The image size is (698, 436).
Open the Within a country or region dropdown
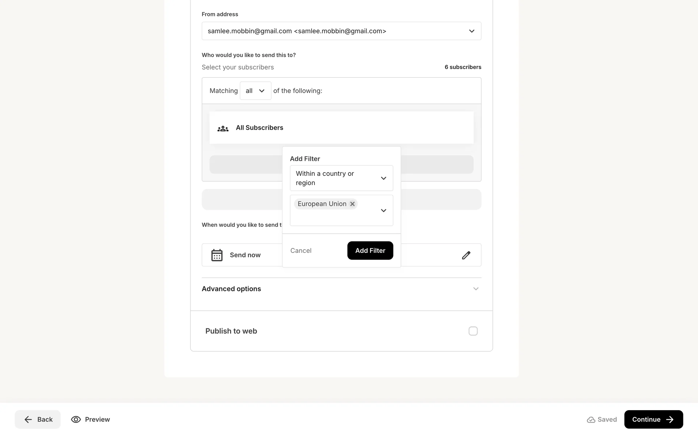341,178
